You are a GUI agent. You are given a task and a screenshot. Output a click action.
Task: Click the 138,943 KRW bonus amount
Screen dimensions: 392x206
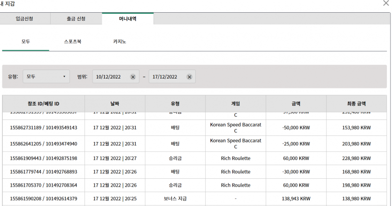296,199
